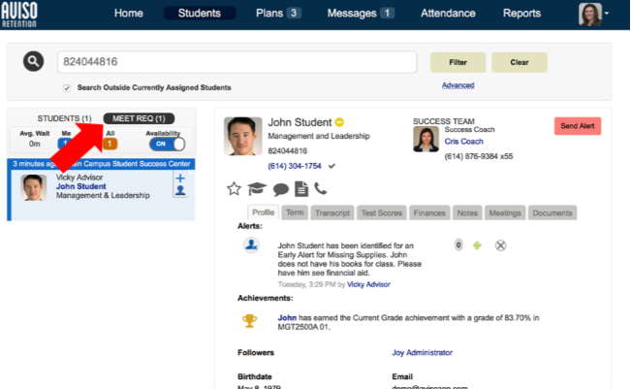Switch to the Test Scores tab
This screenshot has height=389, width=631.
tap(382, 212)
